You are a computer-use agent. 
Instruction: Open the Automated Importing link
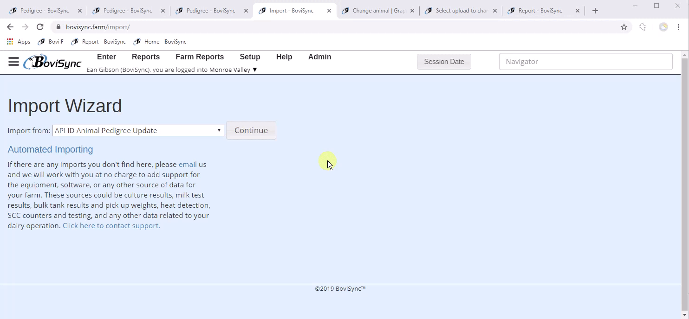pos(50,149)
